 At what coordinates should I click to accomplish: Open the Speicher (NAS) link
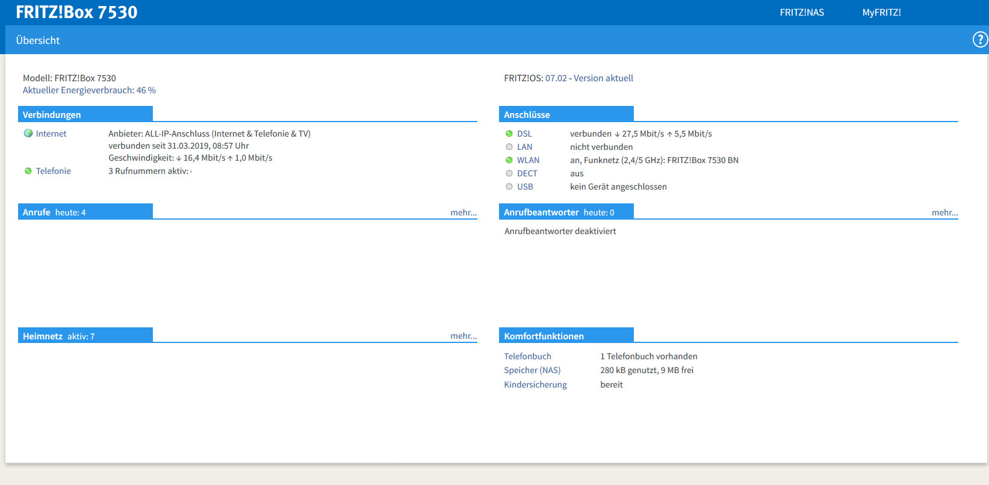click(x=532, y=370)
